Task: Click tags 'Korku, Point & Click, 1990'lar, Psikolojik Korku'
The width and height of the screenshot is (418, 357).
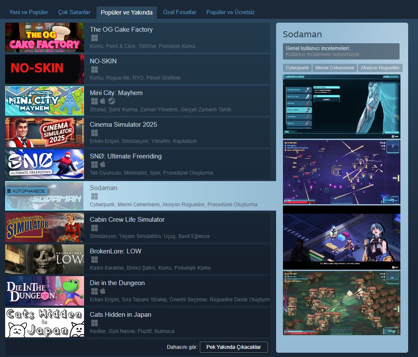Action: coord(142,46)
